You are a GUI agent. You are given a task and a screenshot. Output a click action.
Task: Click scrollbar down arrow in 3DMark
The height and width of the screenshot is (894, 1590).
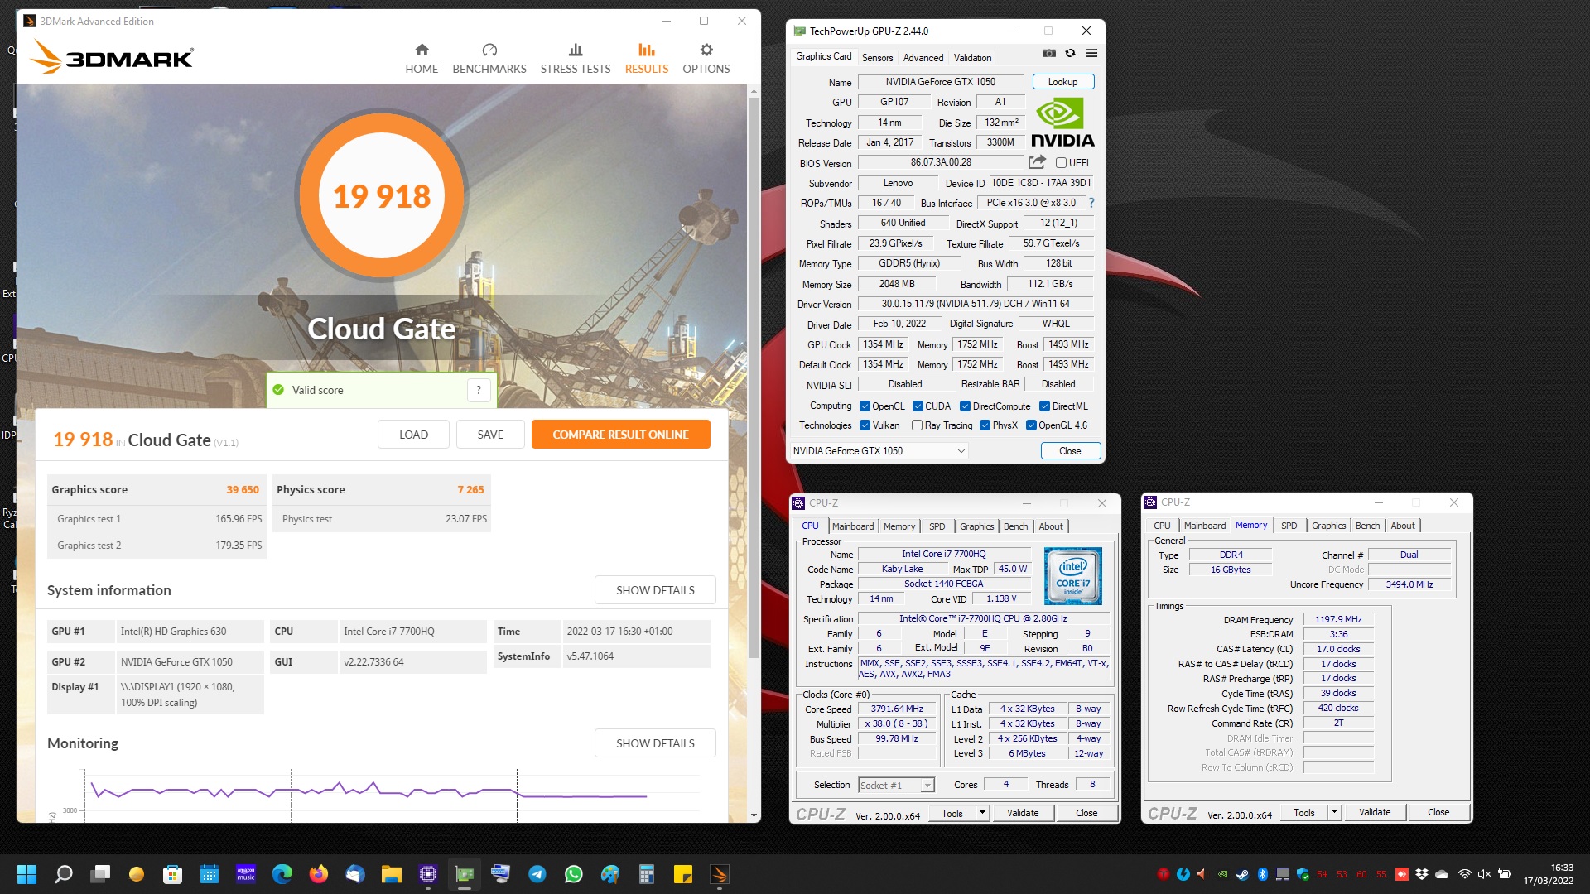click(x=754, y=815)
